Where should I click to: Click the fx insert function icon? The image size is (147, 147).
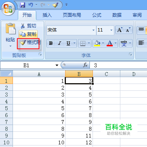point(85,65)
